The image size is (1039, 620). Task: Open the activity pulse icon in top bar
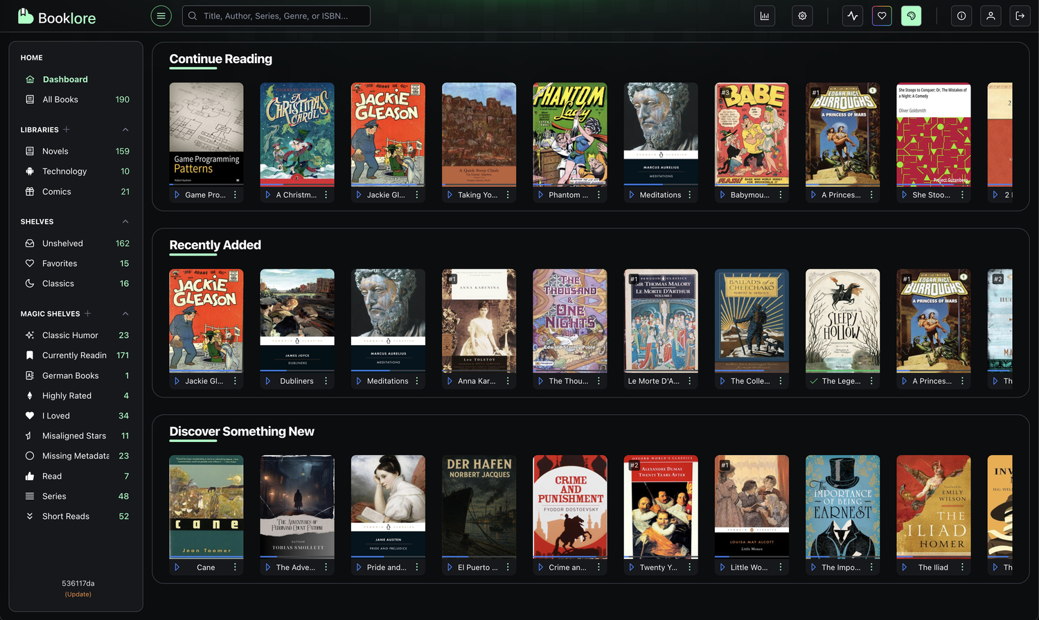(x=852, y=15)
